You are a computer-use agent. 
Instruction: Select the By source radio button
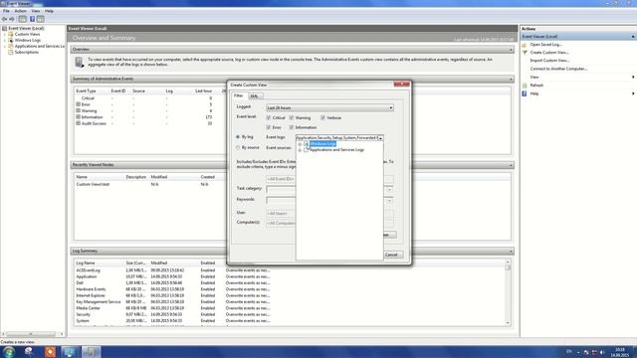(238, 148)
